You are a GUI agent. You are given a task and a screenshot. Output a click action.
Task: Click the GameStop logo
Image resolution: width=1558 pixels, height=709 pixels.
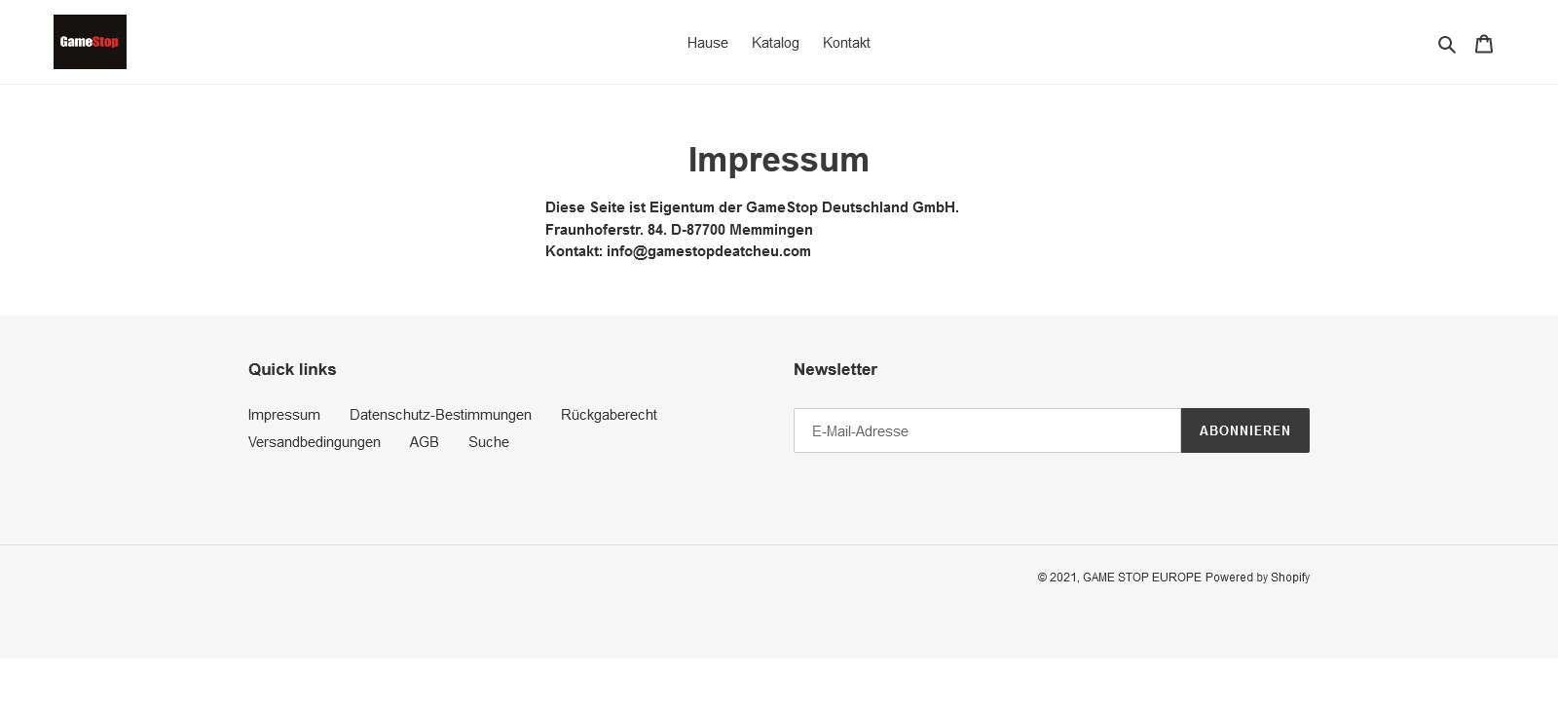click(x=90, y=42)
